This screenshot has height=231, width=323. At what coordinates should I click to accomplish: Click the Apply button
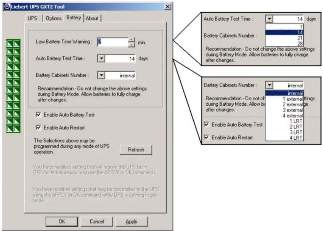[132, 222]
